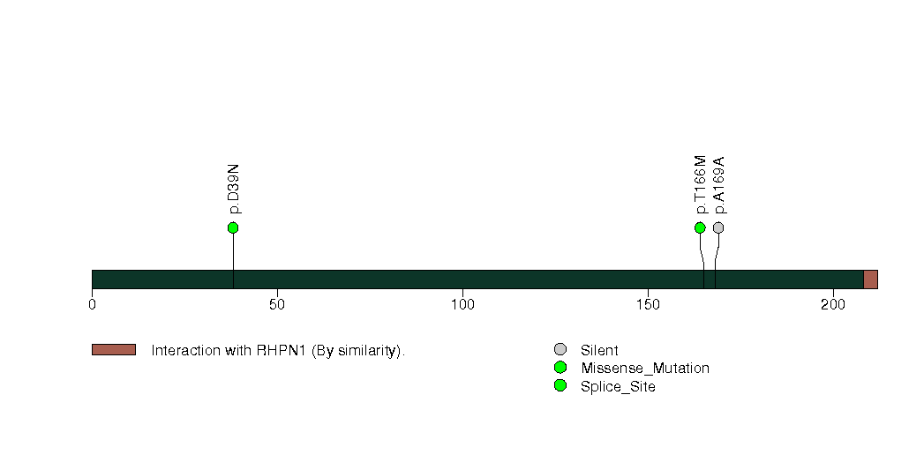This screenshot has height=462, width=924.
Task: Click the brown RHPN1 interaction legend swatch
Action: coord(113,350)
